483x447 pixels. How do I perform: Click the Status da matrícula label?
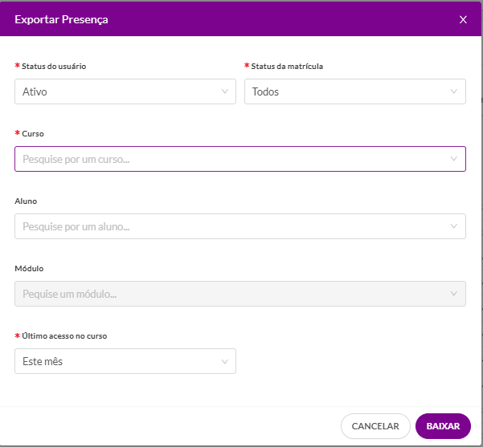pos(287,66)
